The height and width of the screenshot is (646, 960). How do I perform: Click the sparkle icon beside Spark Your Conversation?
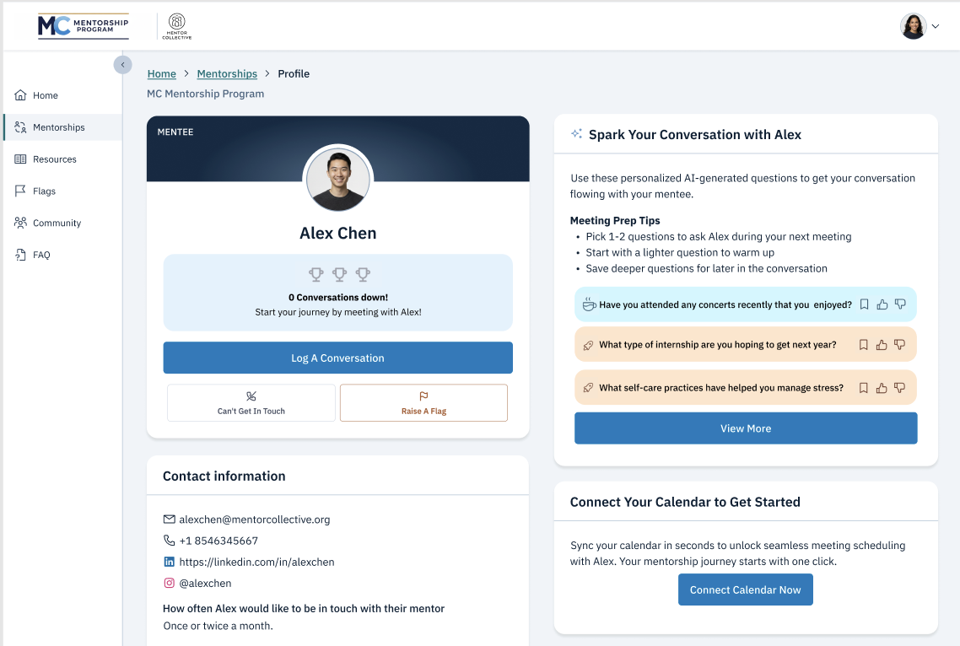[577, 134]
